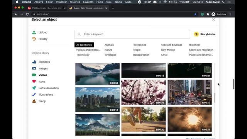247x139 pixels.
Task: Filter by Technology category
Action: pos(83,55)
